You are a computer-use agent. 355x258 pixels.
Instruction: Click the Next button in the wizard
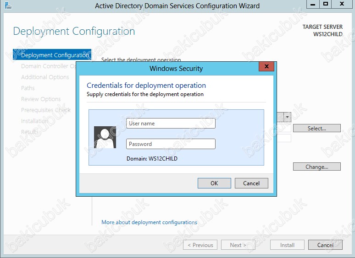(x=238, y=245)
